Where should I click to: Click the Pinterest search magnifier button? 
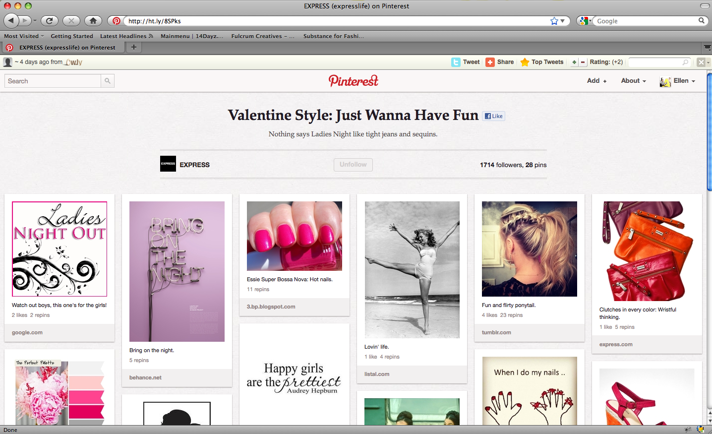(x=108, y=81)
